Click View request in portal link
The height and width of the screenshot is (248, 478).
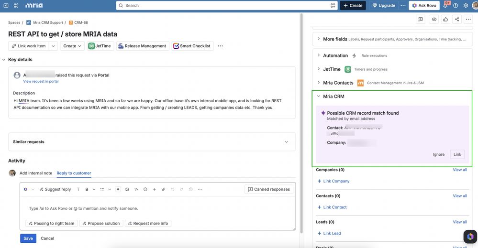41,81
